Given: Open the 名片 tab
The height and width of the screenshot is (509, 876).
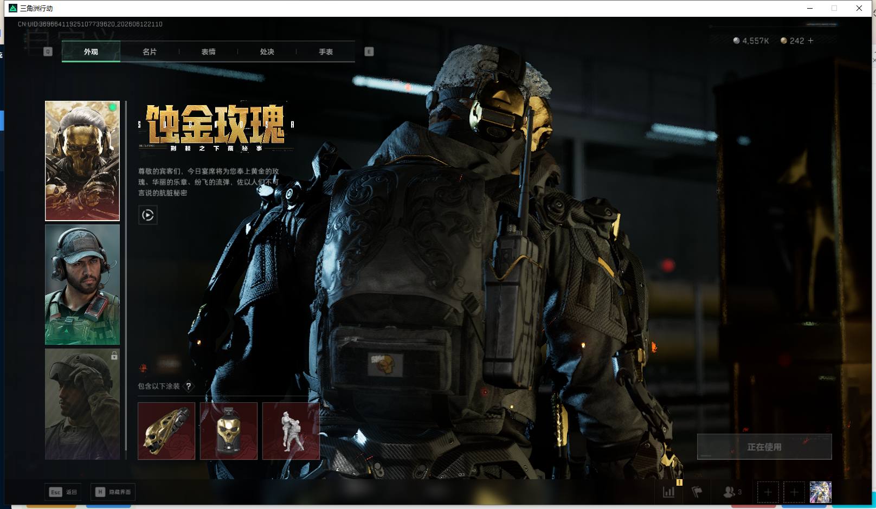Looking at the screenshot, I should pyautogui.click(x=150, y=51).
